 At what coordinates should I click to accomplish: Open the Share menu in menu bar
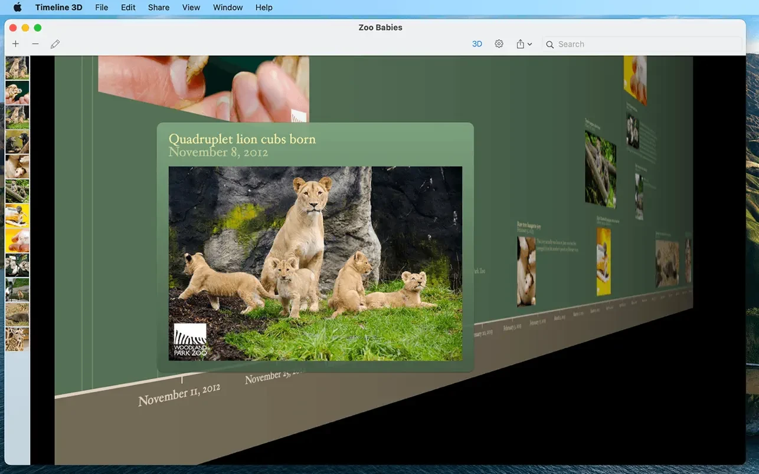click(158, 8)
